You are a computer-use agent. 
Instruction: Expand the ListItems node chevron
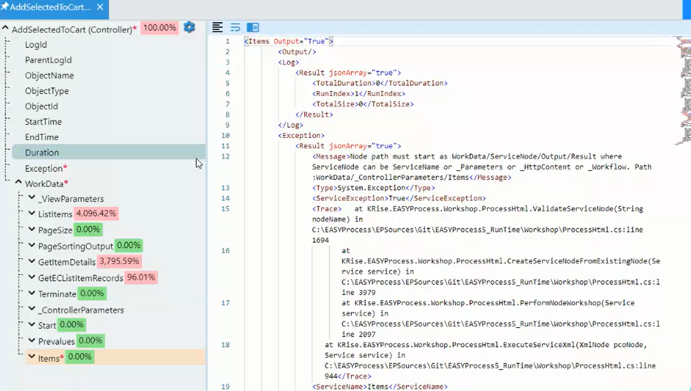pyautogui.click(x=32, y=213)
